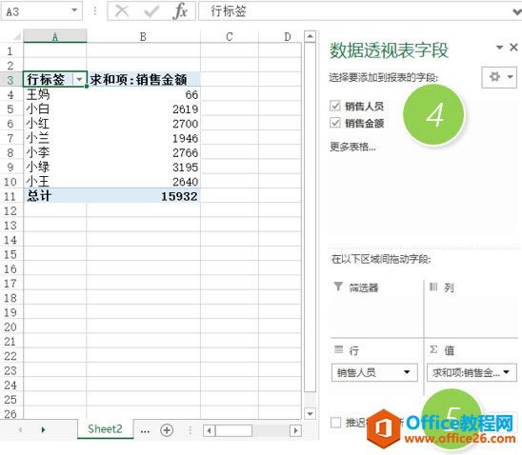The width and height of the screenshot is (522, 455).
Task: Click the 行 rows area icon
Action: tap(338, 349)
